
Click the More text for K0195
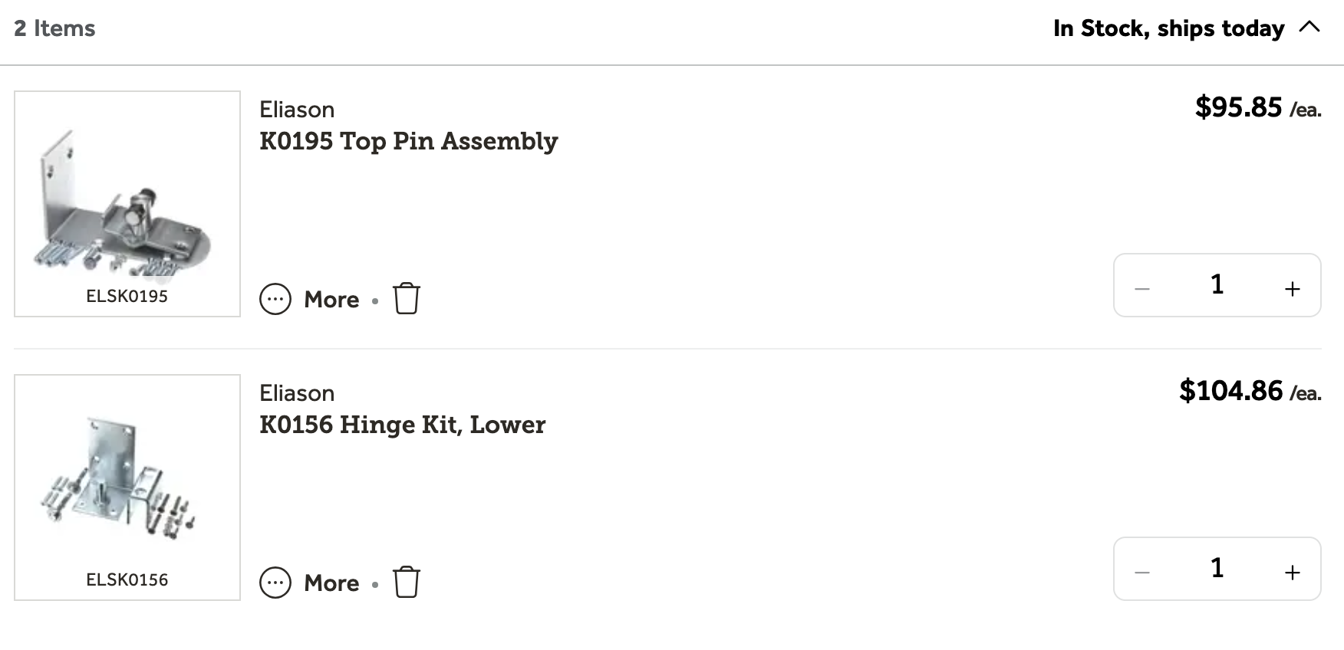(x=331, y=299)
